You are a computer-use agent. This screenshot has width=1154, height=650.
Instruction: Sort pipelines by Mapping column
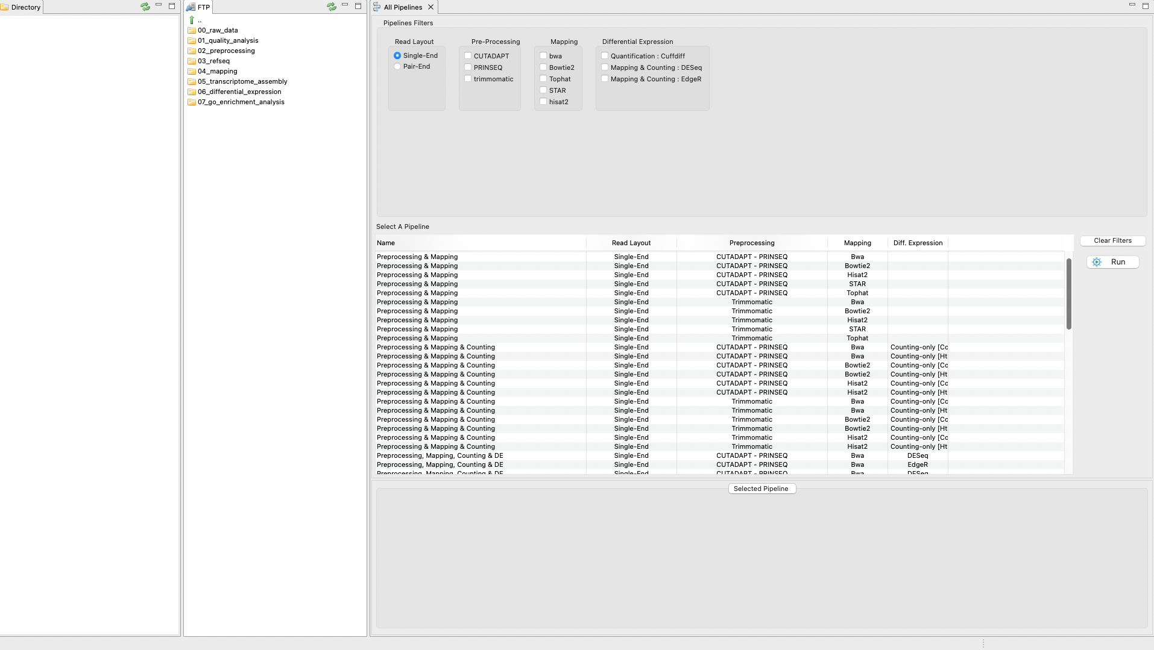(x=857, y=243)
